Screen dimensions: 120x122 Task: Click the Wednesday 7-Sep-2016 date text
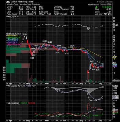[100, 5]
